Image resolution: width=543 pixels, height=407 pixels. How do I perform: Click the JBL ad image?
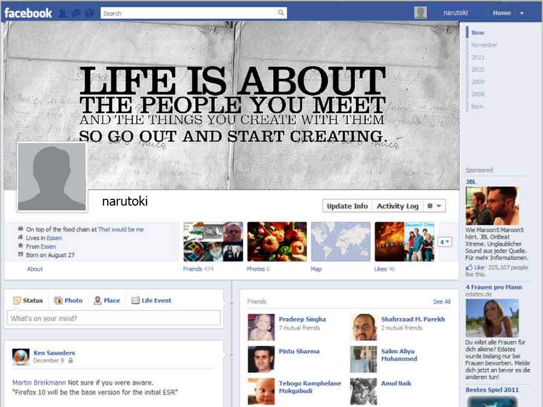[492, 206]
